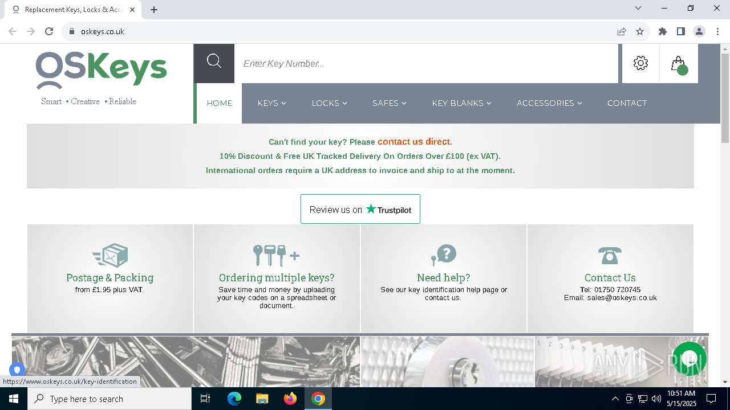
Task: Open the CONTACT navigation item
Action: (x=627, y=103)
